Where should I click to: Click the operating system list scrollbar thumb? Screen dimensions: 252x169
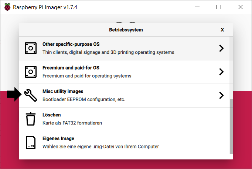tap(231, 126)
